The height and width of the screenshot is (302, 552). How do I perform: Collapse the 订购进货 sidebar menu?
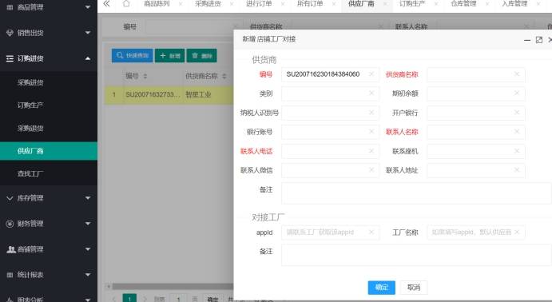click(49, 58)
